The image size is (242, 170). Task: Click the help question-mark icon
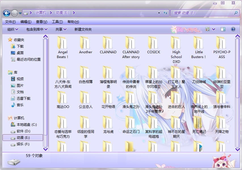point(233,29)
